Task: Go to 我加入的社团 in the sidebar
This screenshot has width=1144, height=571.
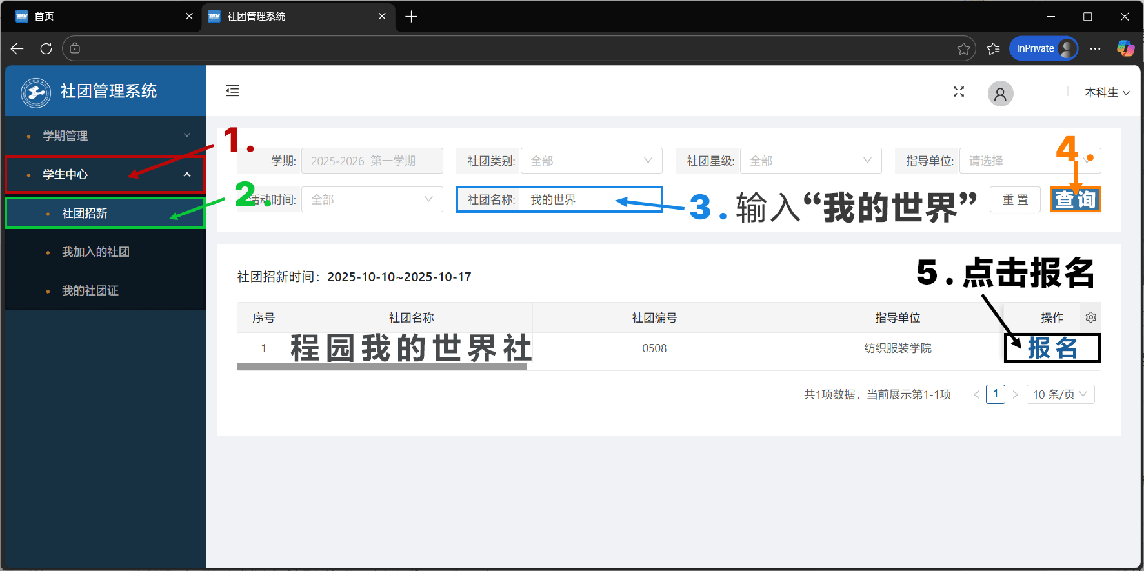Action: [95, 252]
